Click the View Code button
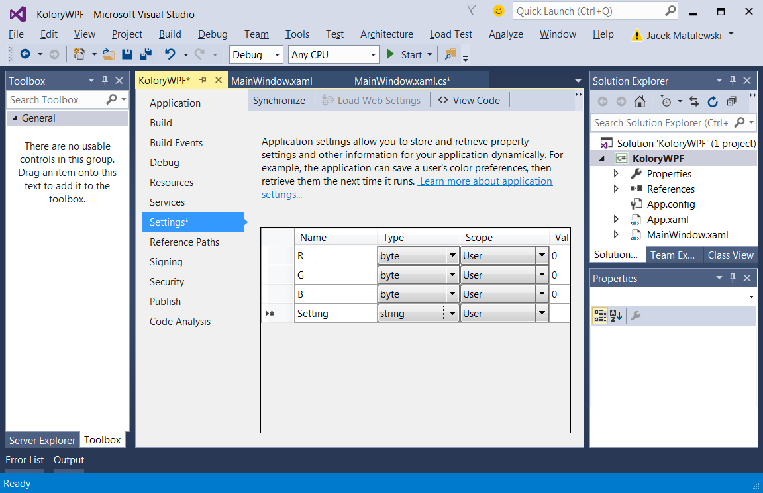The width and height of the screenshot is (763, 493). coord(469,100)
